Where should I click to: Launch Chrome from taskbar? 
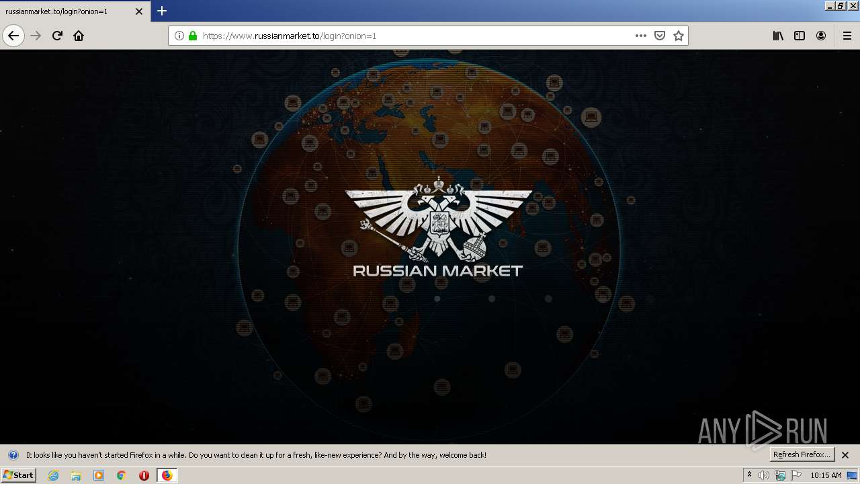122,475
